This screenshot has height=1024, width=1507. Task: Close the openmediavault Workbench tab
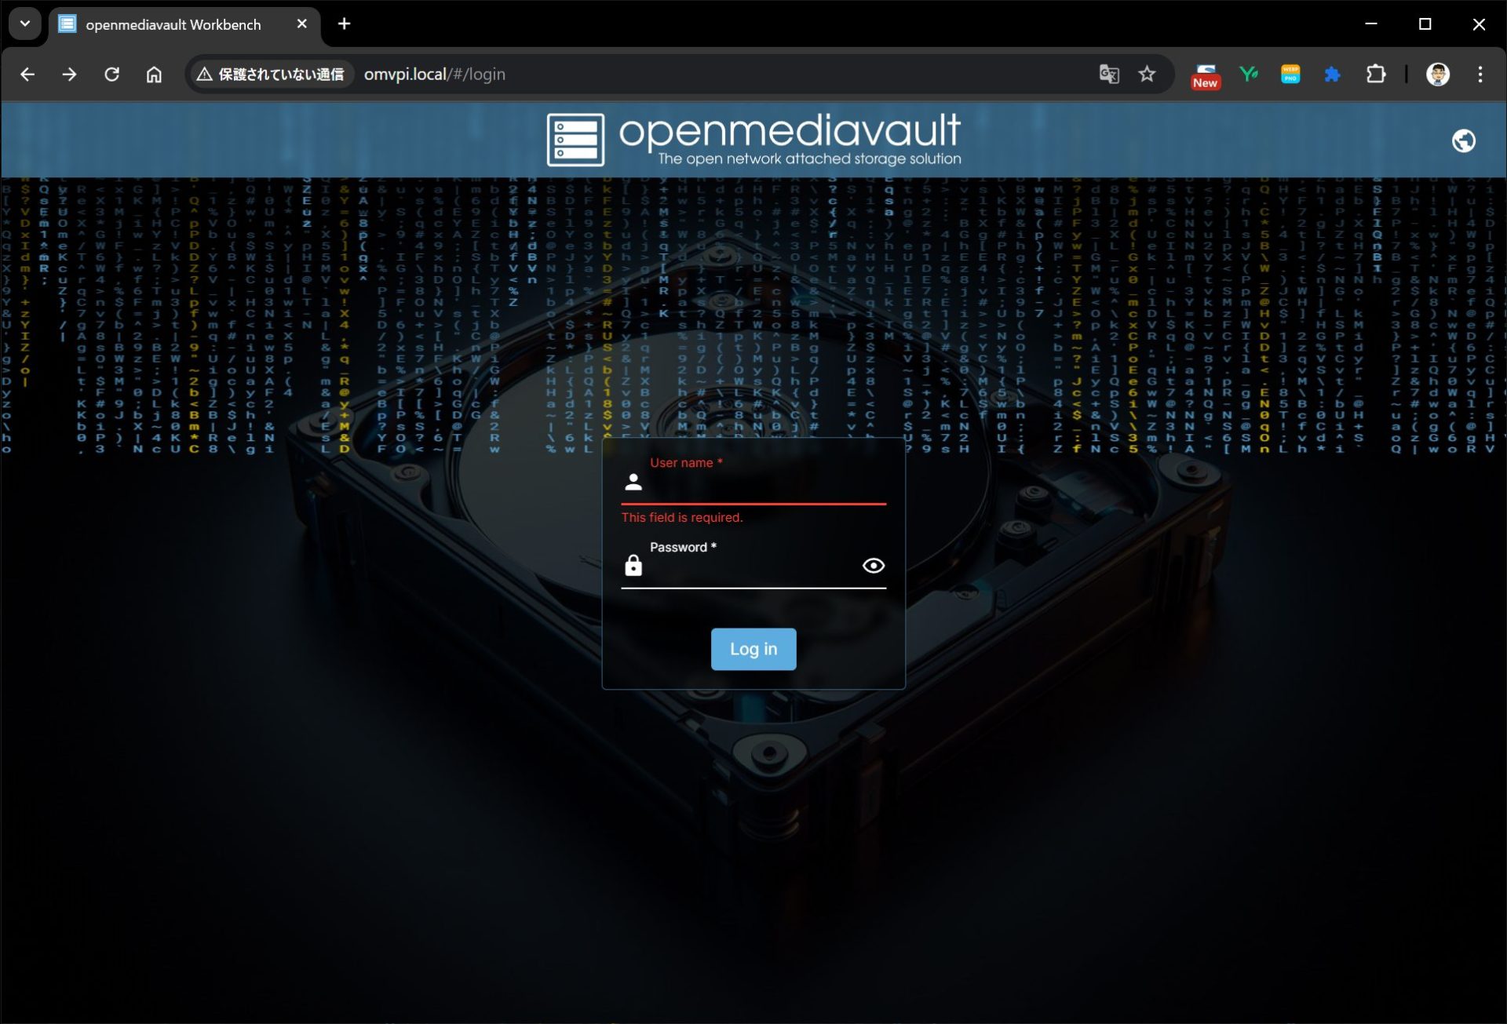coord(301,24)
